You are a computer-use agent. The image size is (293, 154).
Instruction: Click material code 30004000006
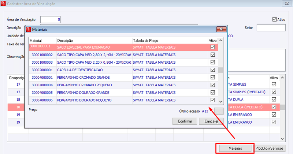pyautogui.click(x=42, y=100)
